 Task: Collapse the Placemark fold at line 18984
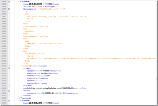[9, 1]
